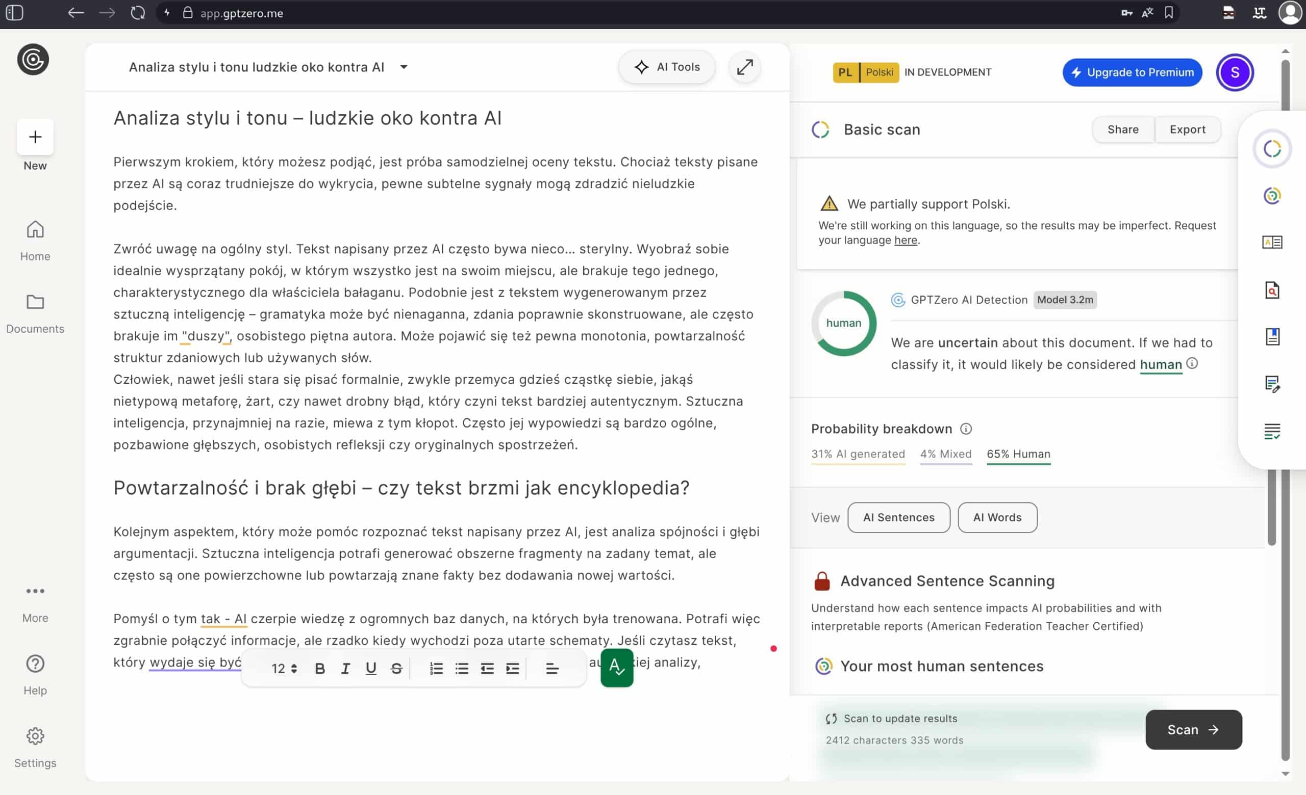This screenshot has height=795, width=1306.
Task: Expand editor to fullscreen with arrows icon
Action: [x=745, y=67]
